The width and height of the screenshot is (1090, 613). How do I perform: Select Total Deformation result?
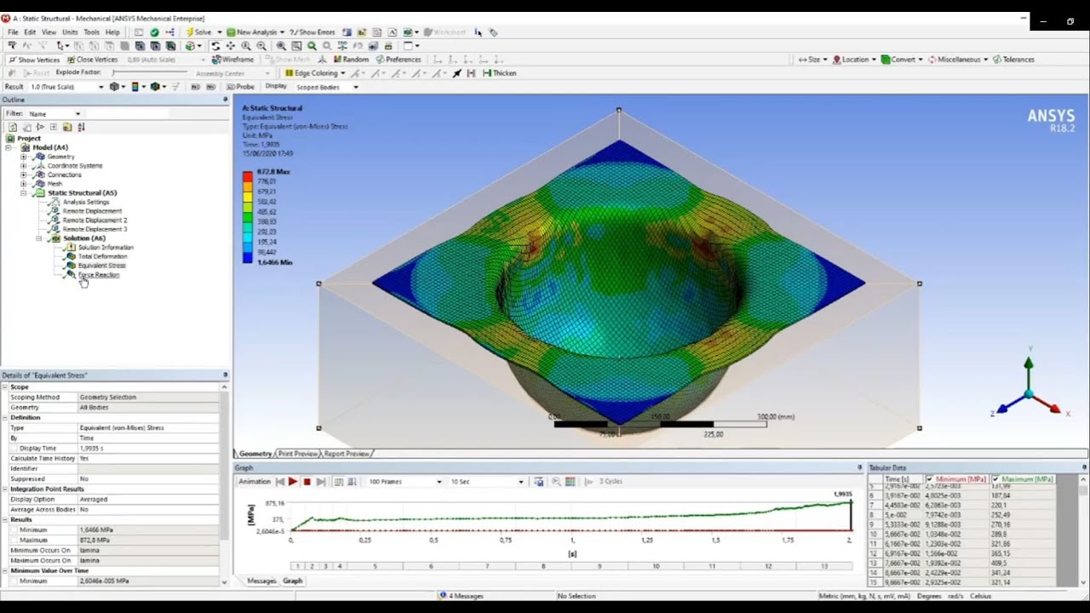[102, 256]
